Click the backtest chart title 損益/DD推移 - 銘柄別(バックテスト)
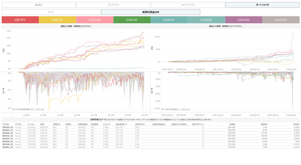 pyautogui.click(x=76, y=26)
